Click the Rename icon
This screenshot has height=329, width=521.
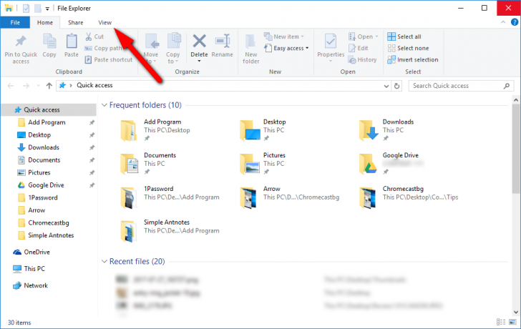223,41
